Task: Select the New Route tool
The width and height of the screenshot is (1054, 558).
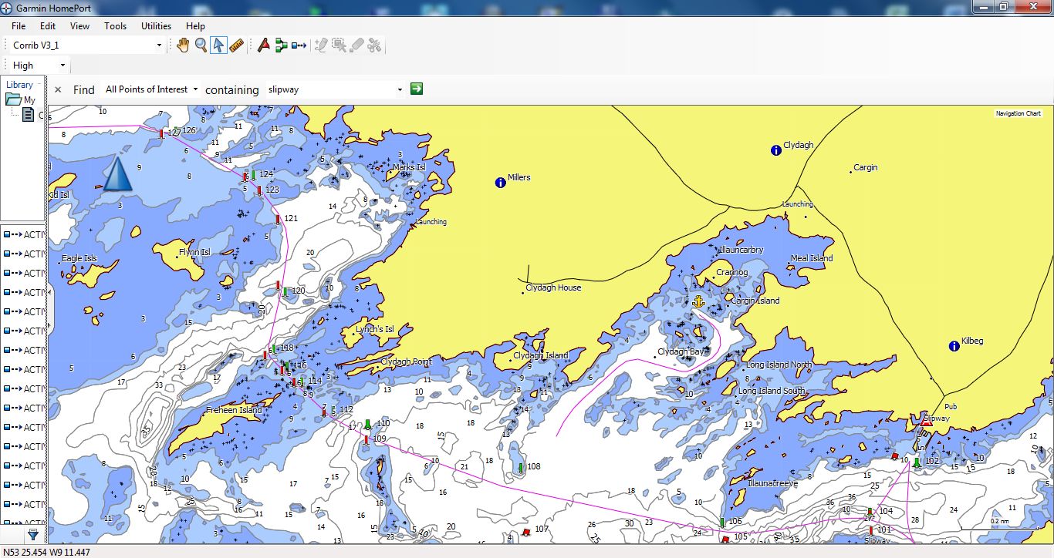Action: (x=281, y=45)
